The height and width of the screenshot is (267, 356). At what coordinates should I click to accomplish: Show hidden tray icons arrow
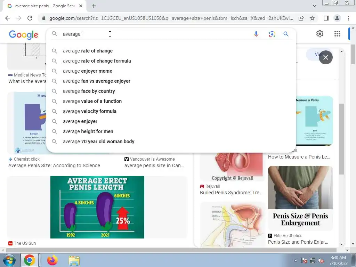click(x=296, y=261)
